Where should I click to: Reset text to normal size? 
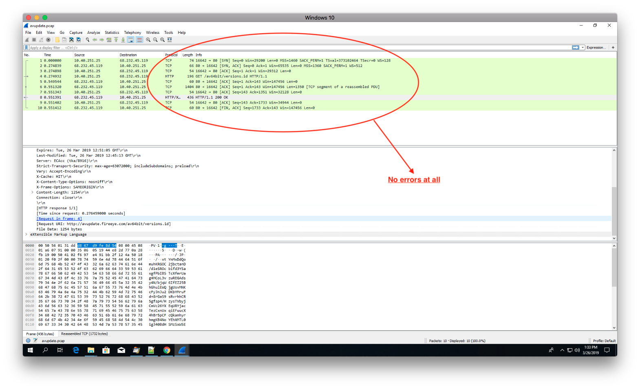tap(163, 40)
